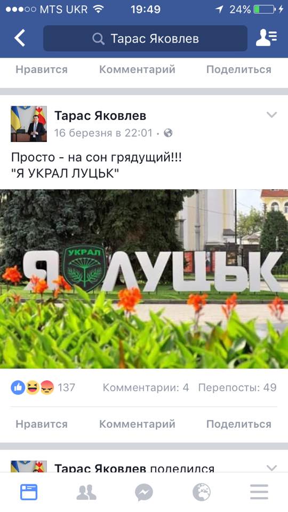288x512 pixels.
Task: Expand options chevron on the bottom shared post
Action: coord(271,468)
